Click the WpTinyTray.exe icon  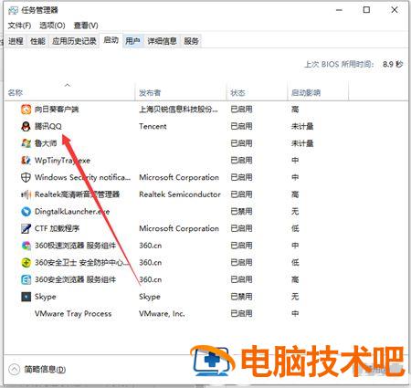pos(26,160)
